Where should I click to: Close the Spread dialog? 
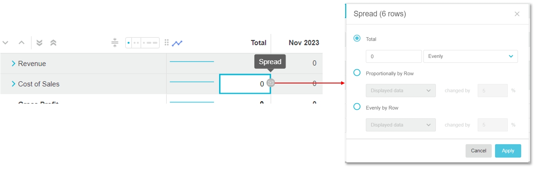point(517,14)
